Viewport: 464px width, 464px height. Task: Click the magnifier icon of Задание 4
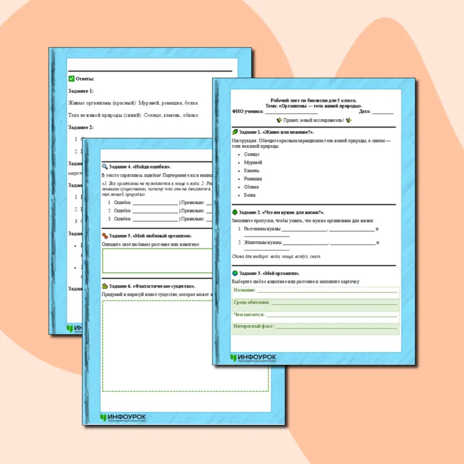coord(105,167)
